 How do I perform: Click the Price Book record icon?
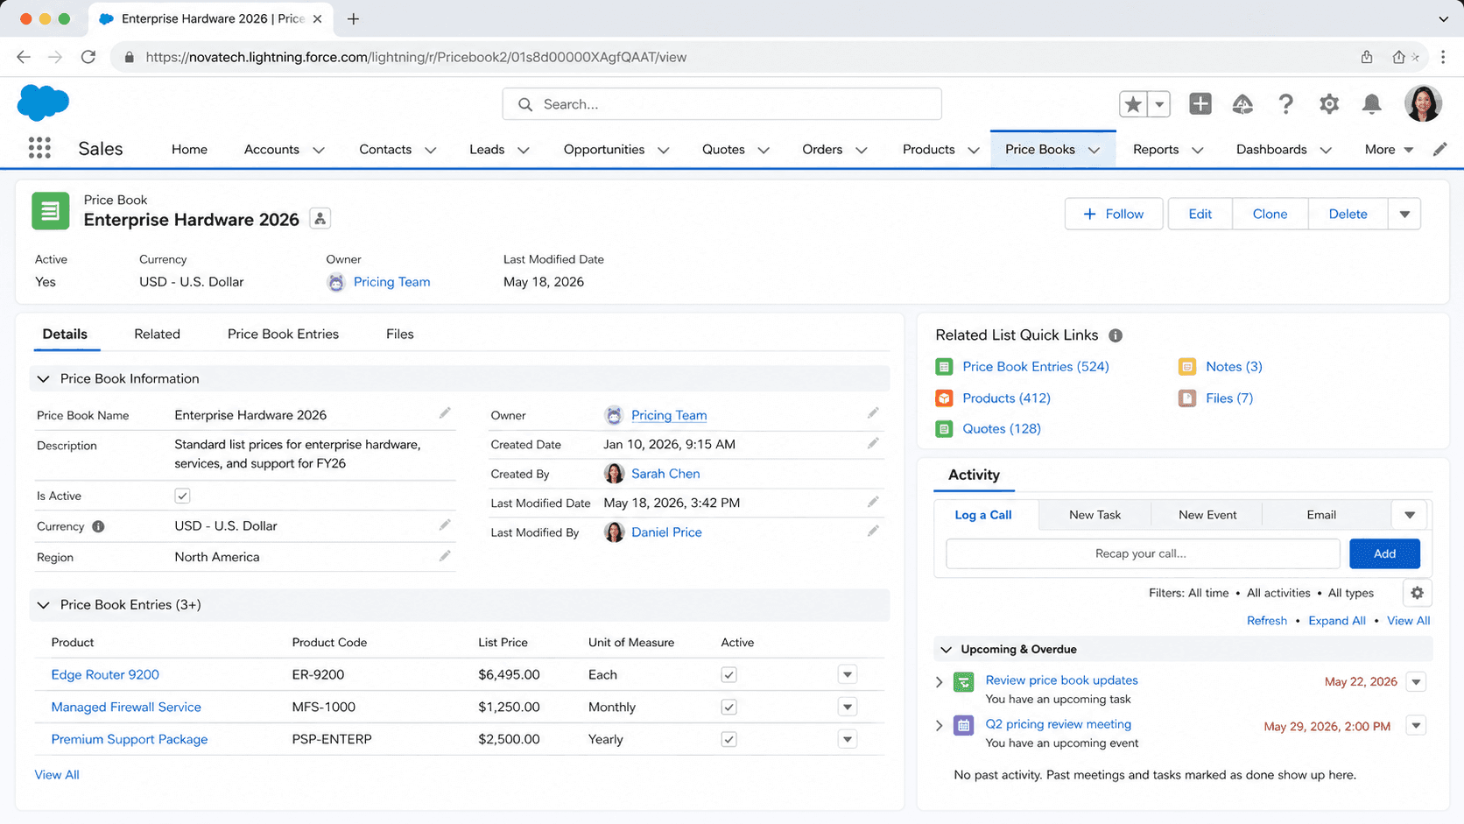[51, 211]
